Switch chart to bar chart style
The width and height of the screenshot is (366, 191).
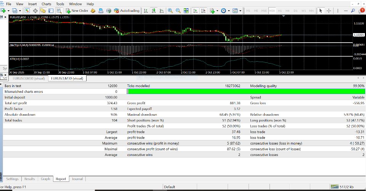coord(146,11)
